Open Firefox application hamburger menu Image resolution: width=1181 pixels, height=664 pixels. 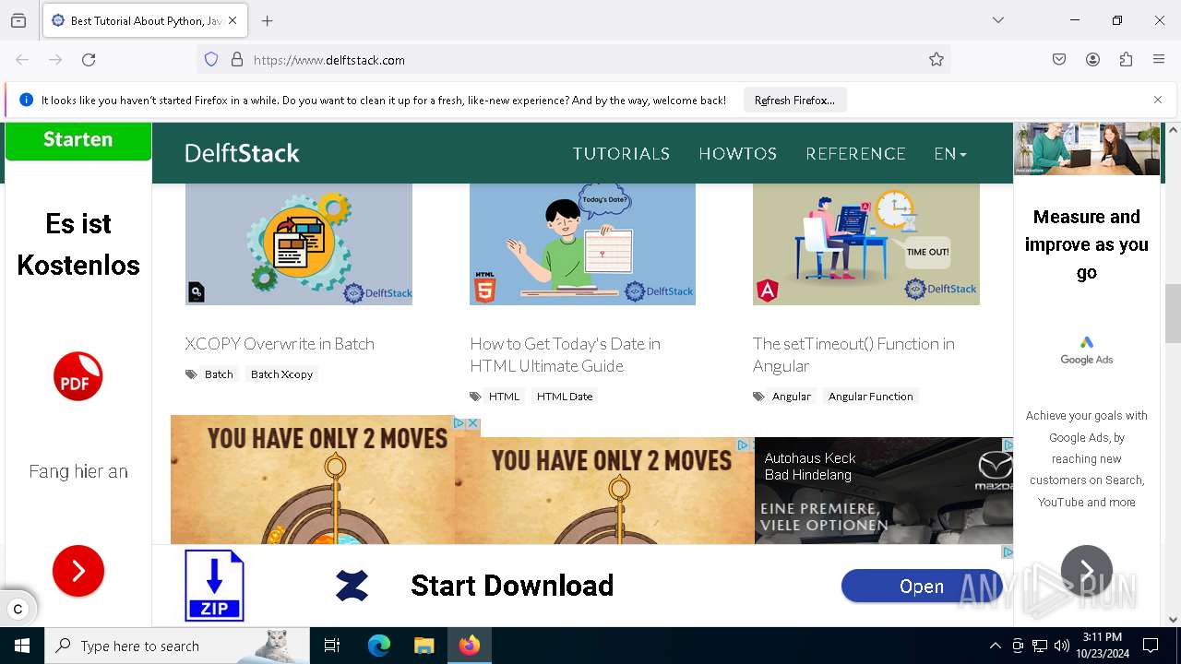(1159, 60)
